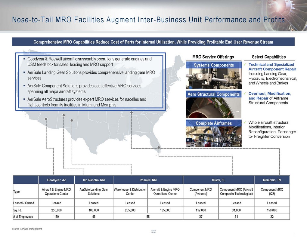
Task: Click the slide title 'Nose-to-Tail MRO Facilities'
Action: pos(148,20)
